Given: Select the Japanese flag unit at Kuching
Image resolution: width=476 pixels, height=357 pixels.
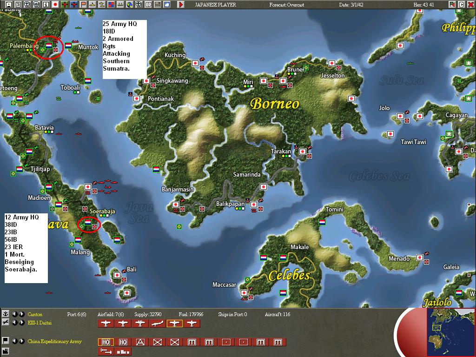Looking at the screenshot, I should pos(195,63).
